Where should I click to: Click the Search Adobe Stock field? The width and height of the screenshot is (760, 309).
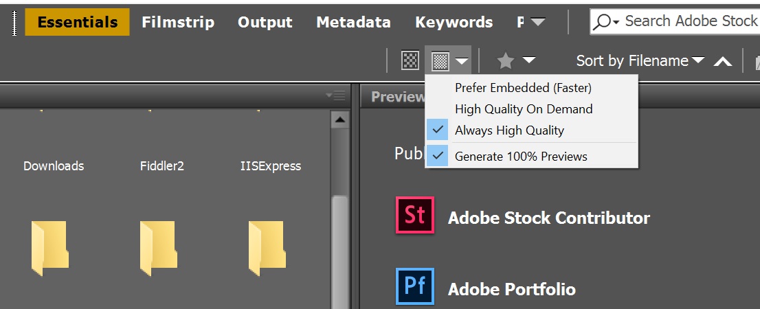coord(675,22)
